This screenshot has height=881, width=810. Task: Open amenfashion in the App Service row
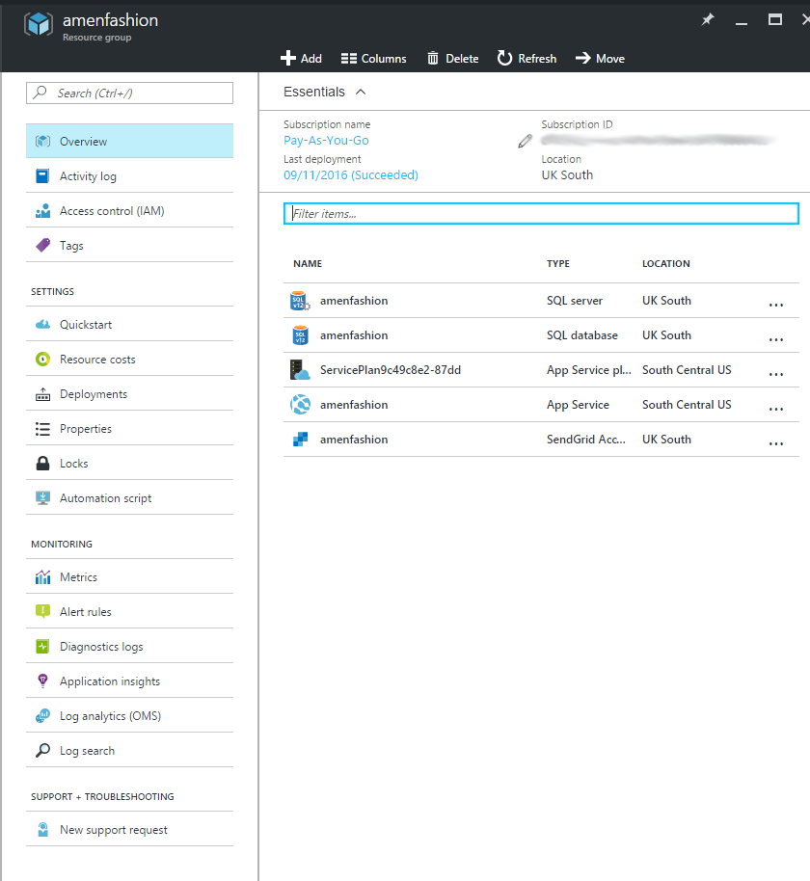pyautogui.click(x=354, y=405)
